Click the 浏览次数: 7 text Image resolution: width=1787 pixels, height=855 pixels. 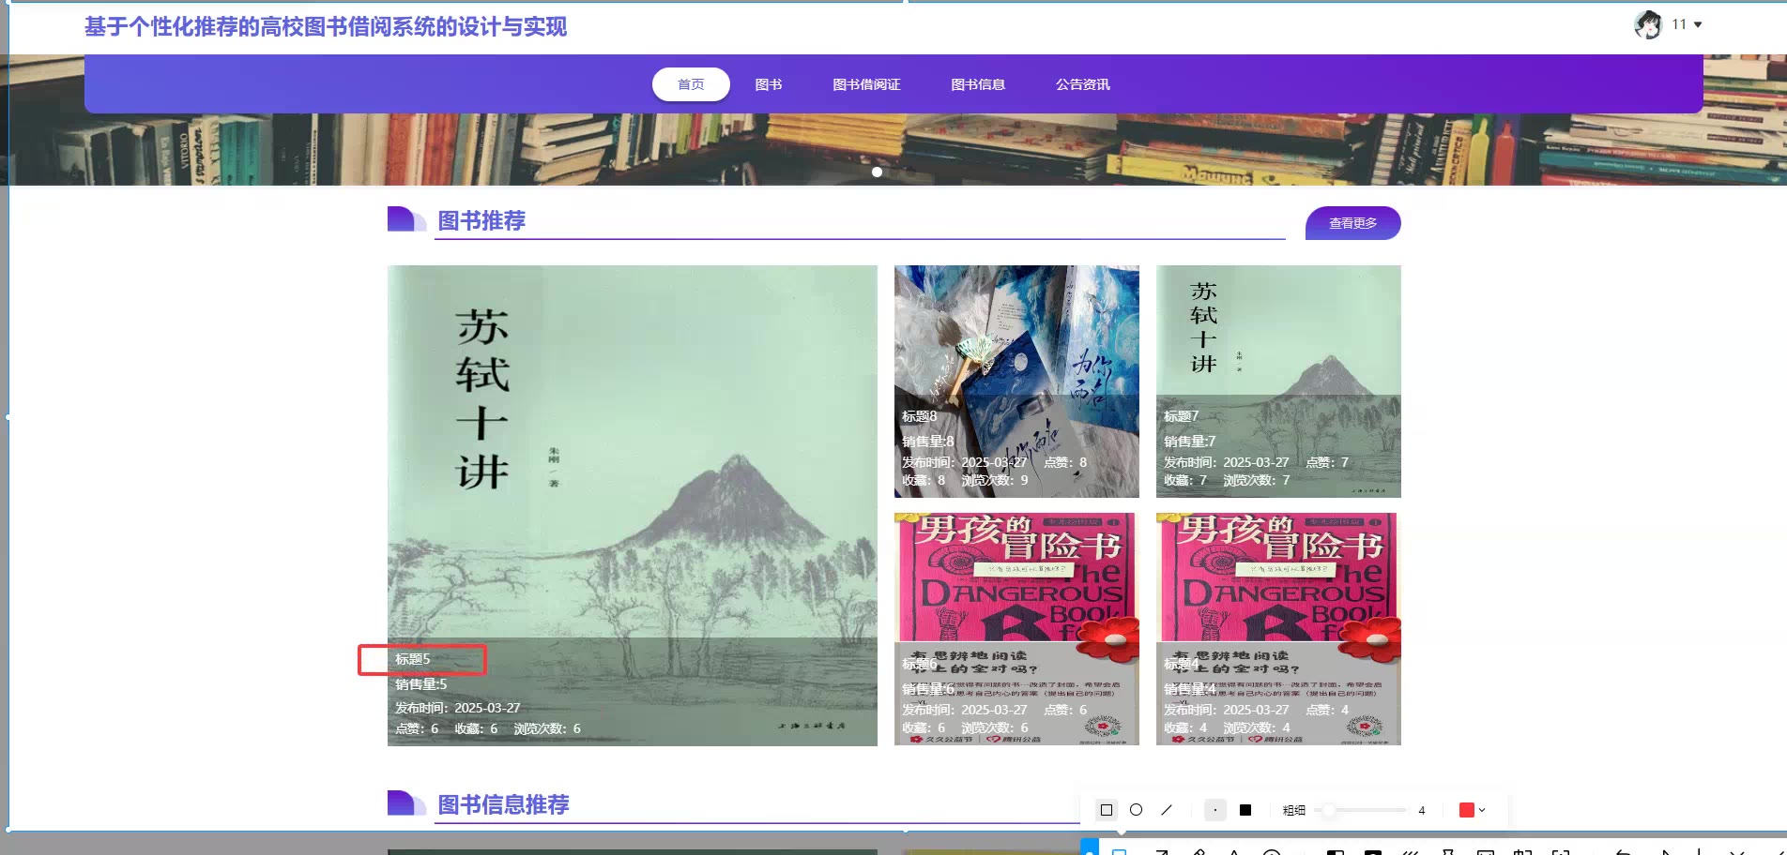[x=1257, y=480]
